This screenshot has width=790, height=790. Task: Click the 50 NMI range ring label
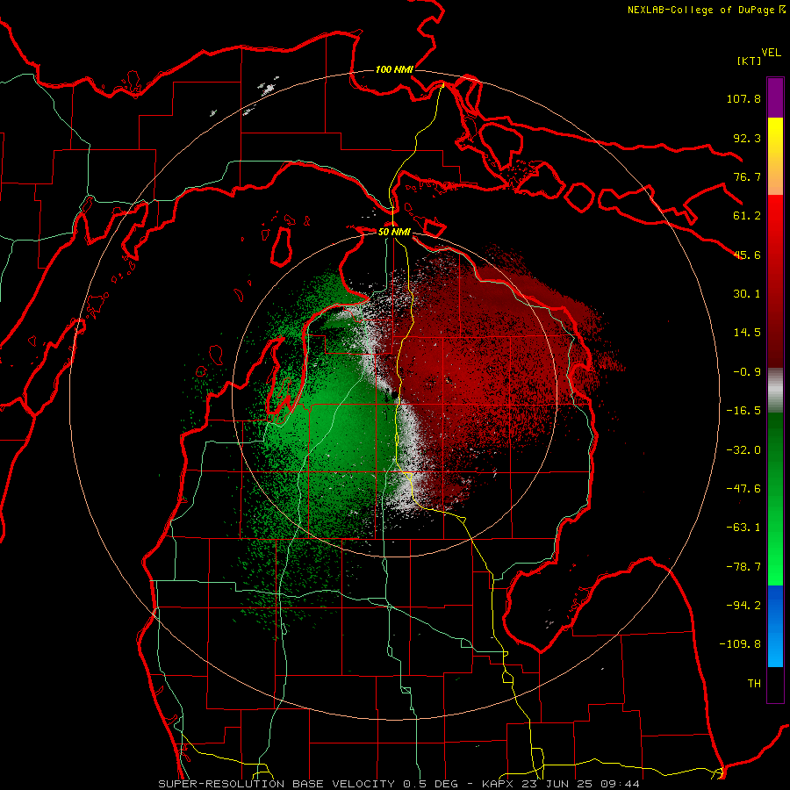(394, 232)
